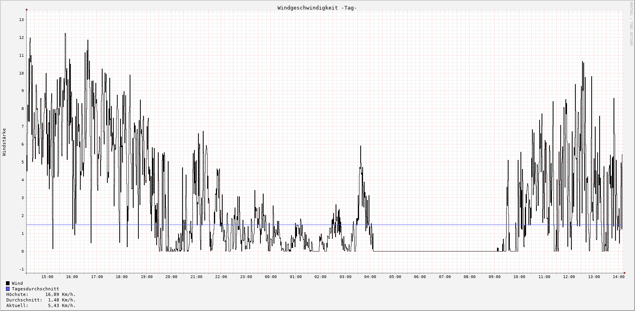Click the 16:00 time axis label
Image resolution: width=635 pixels, height=311 pixels.
[72, 277]
